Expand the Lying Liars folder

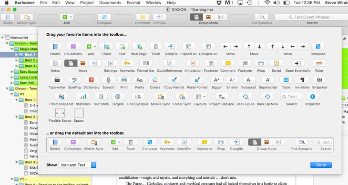(x=12, y=77)
